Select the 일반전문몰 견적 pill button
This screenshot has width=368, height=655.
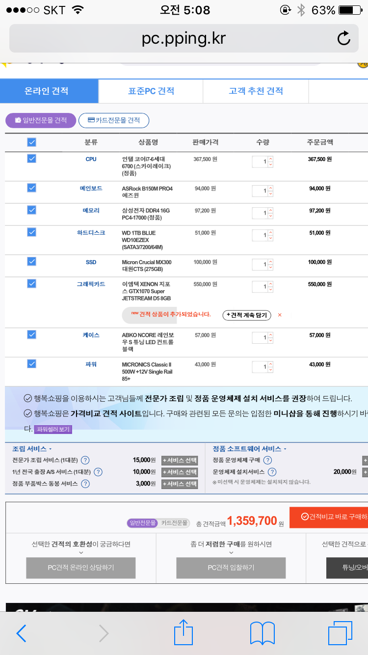[41, 120]
